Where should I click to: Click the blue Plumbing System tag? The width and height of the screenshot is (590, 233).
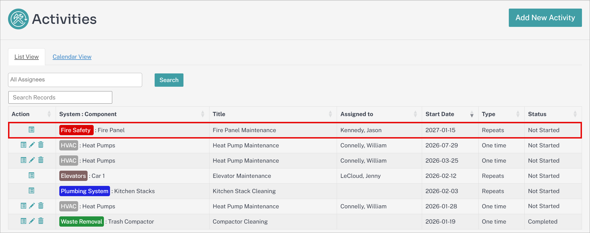(85, 191)
